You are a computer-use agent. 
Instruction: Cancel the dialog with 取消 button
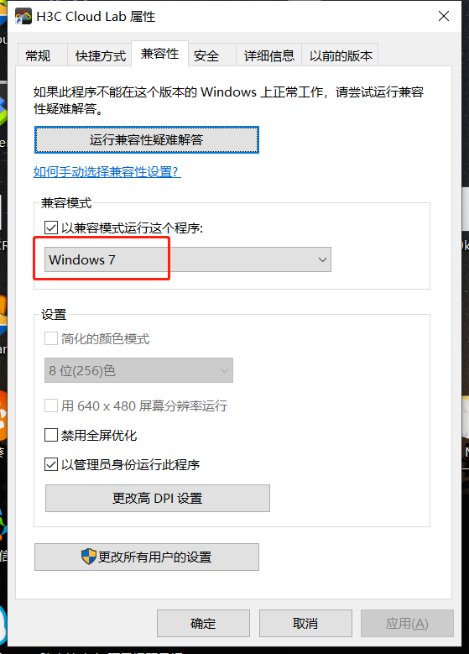point(305,623)
